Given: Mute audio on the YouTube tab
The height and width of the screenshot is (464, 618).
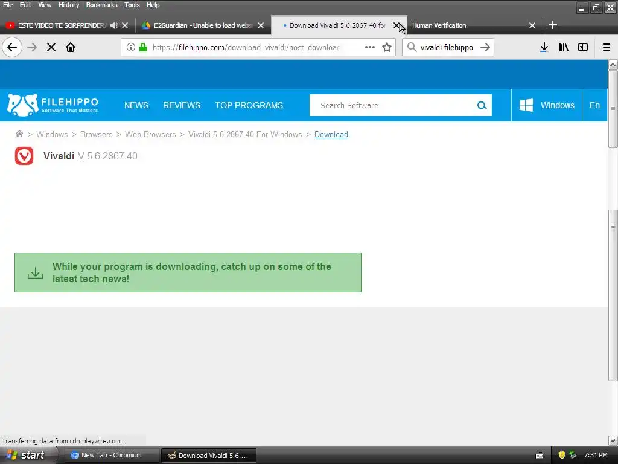Looking at the screenshot, I should (114, 25).
